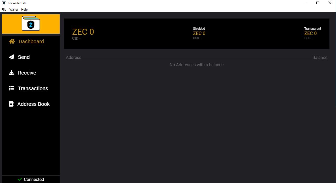Go to the Send page via its label

pyautogui.click(x=24, y=57)
